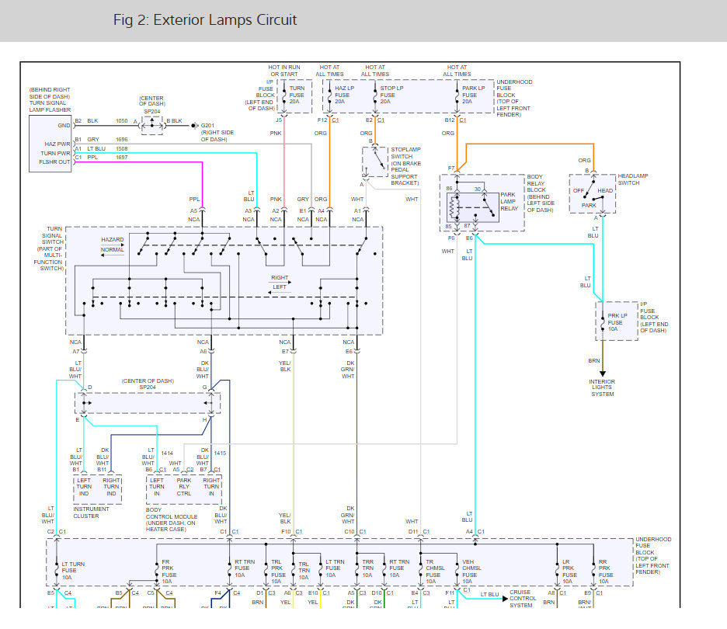Click the "Fig 2: Exterior Lamps Circuit" title
Image resolution: width=727 pixels, height=629 pixels.
click(x=205, y=20)
